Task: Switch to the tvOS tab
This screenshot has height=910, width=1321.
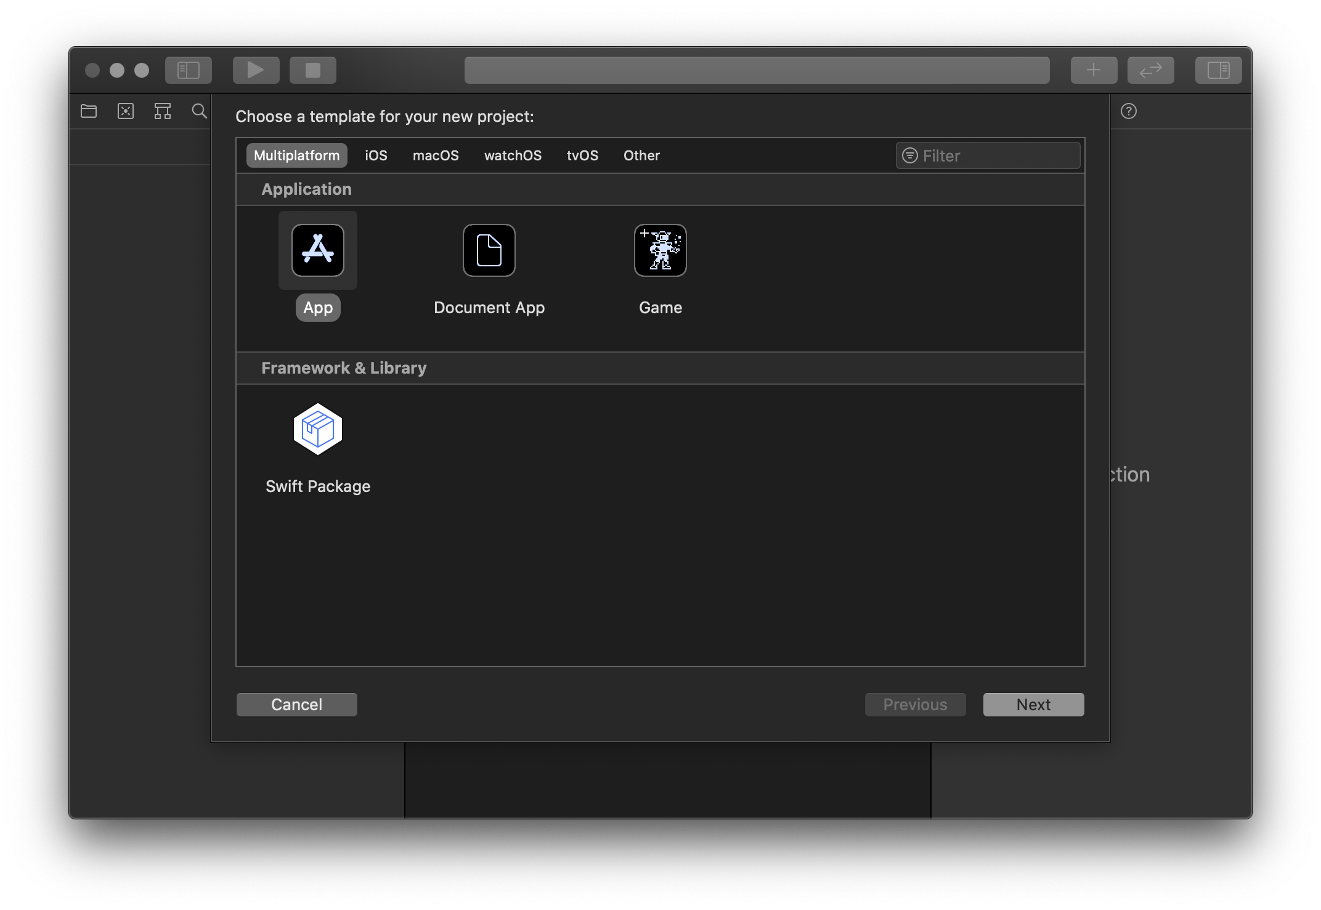Action: coord(581,156)
